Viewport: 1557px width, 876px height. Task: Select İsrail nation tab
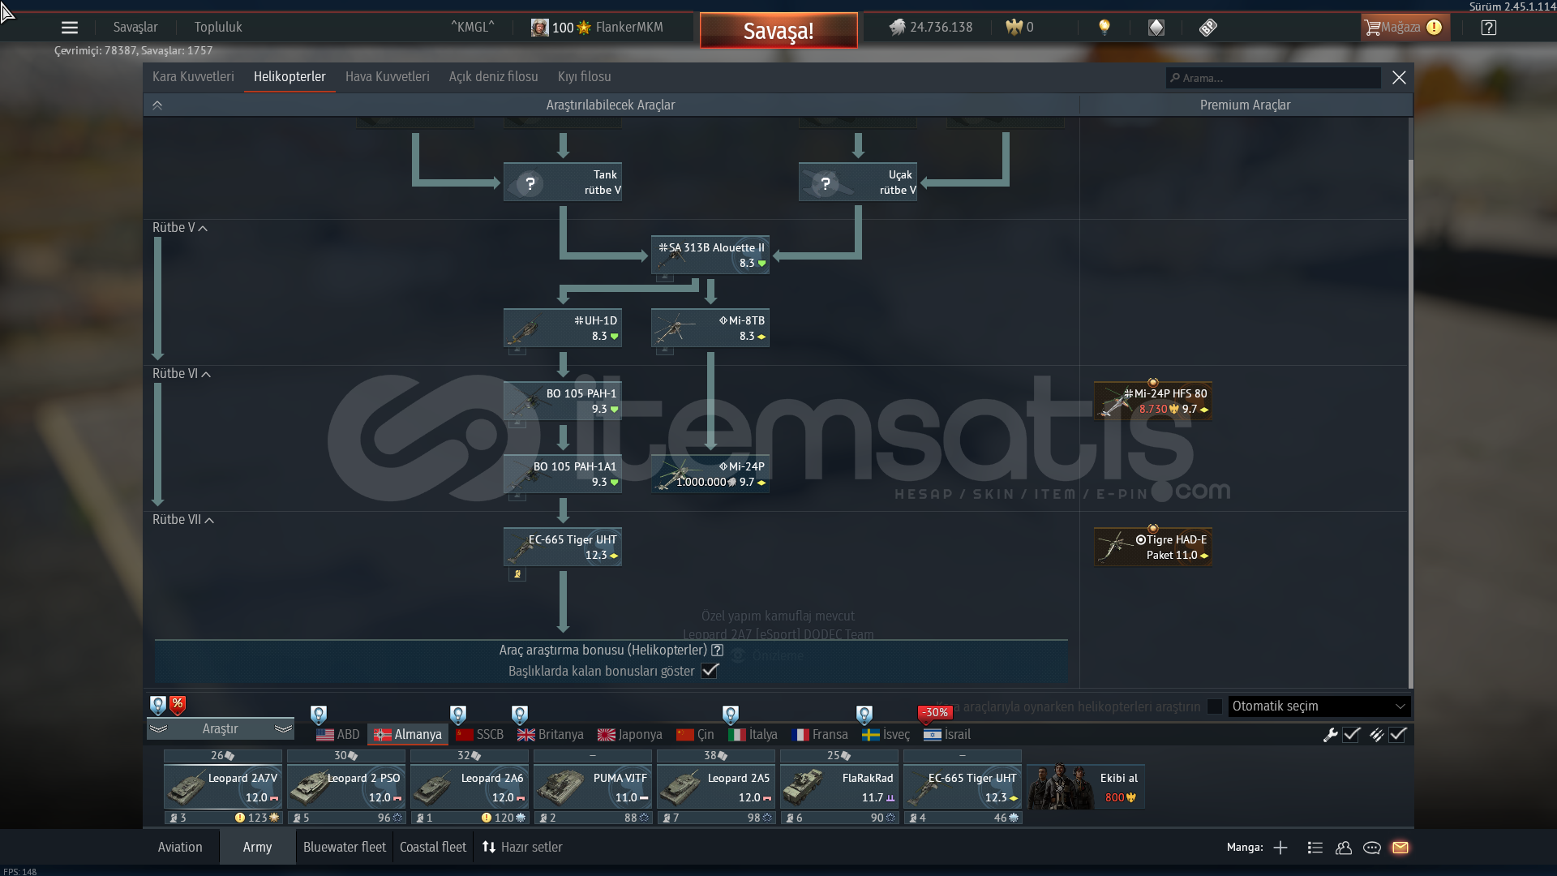(x=947, y=735)
